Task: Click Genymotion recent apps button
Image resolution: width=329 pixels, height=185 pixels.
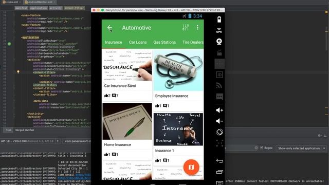Action: click(220, 172)
